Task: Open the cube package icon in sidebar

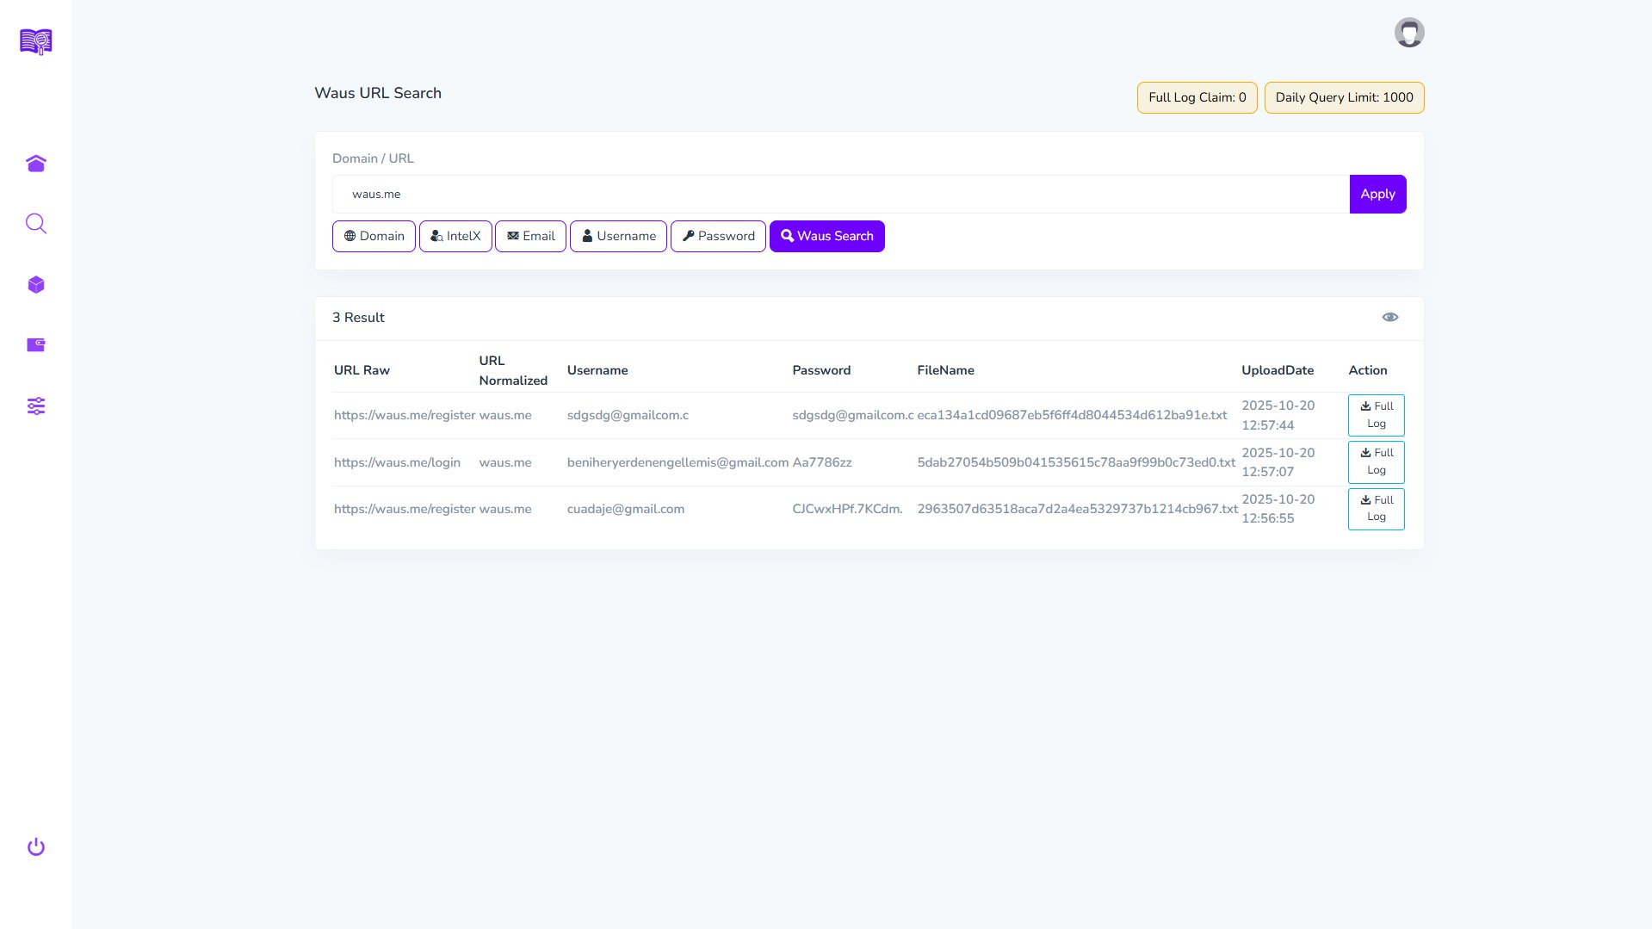Action: coord(36,285)
